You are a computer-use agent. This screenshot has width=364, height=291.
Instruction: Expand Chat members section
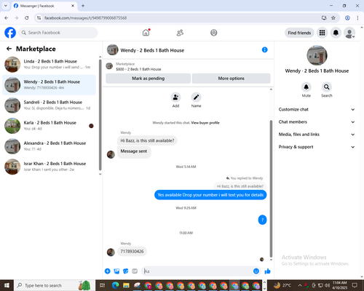click(317, 122)
